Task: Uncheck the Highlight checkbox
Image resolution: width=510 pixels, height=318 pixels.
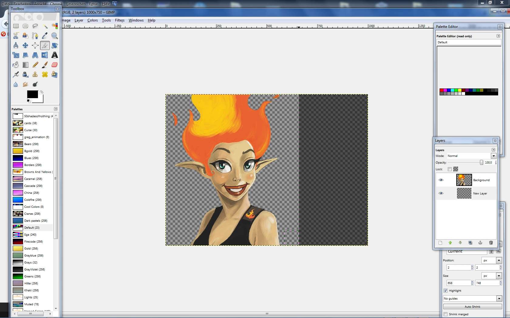Action: click(446, 290)
